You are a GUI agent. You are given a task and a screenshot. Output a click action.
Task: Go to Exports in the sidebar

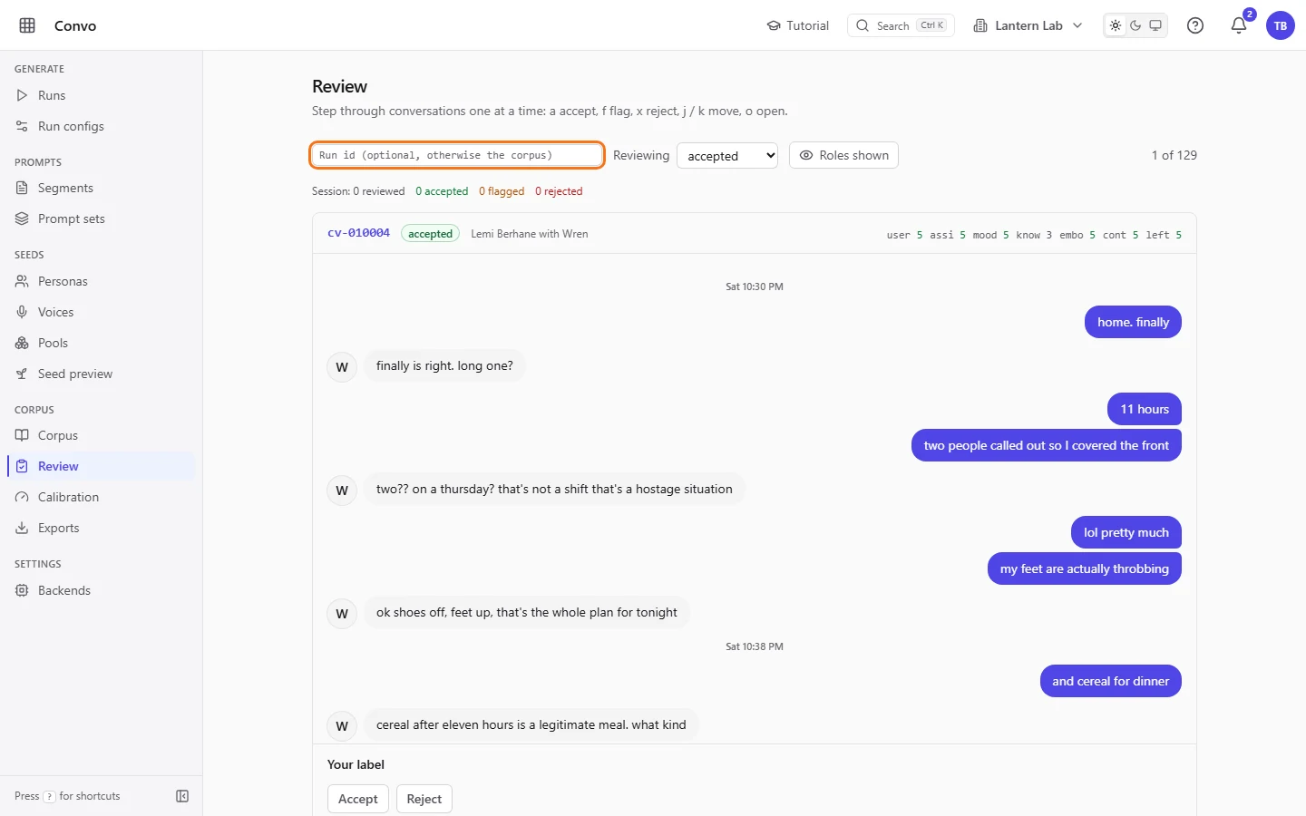[101, 528]
